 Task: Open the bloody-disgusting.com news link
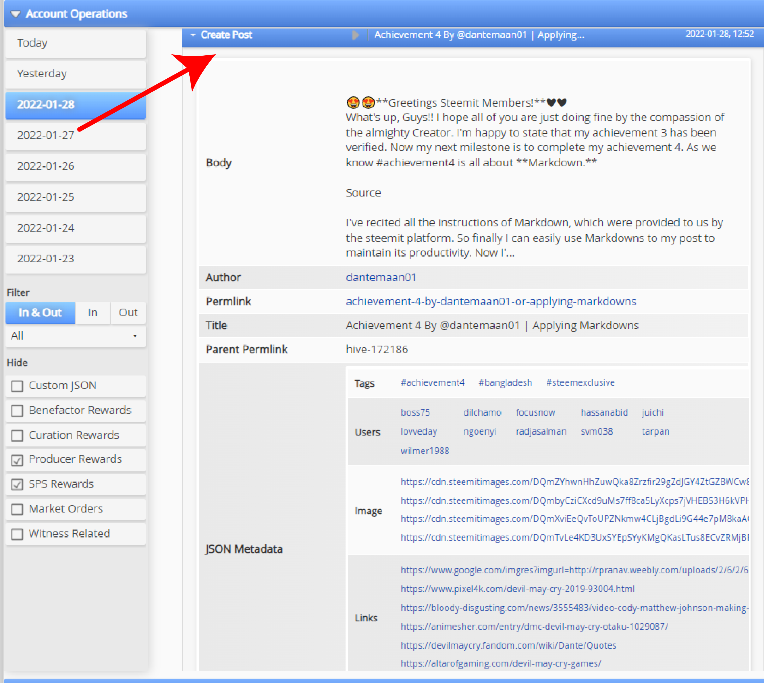point(574,608)
